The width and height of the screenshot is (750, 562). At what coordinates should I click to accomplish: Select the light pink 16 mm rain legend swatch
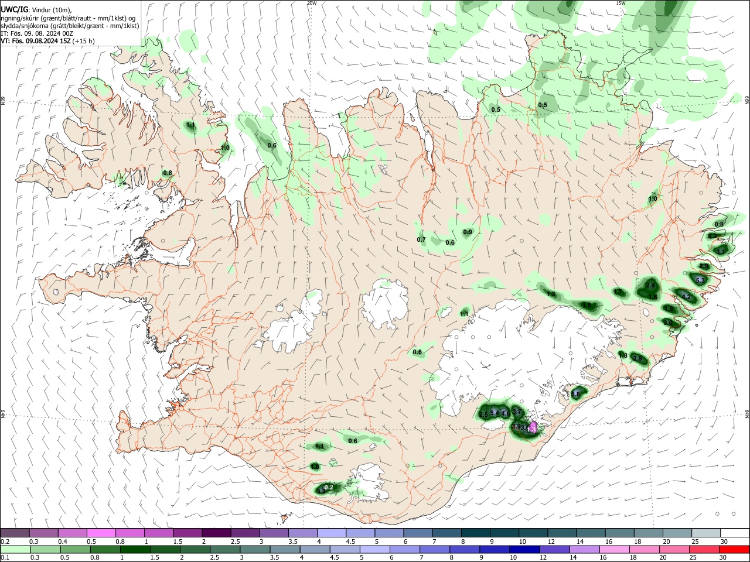coord(614,549)
